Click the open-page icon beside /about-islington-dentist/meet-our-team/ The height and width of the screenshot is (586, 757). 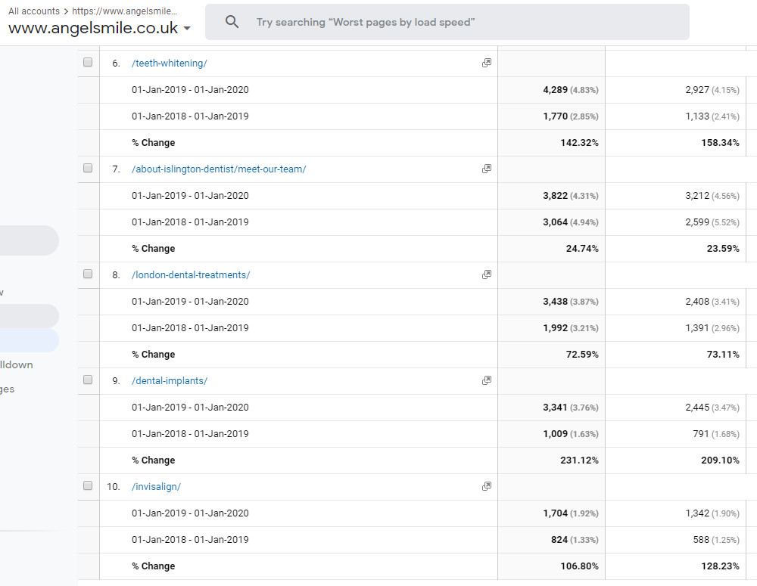[x=486, y=169]
